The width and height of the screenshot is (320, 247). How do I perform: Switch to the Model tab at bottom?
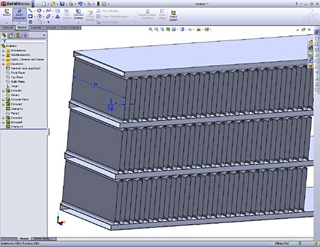[x=24, y=239]
